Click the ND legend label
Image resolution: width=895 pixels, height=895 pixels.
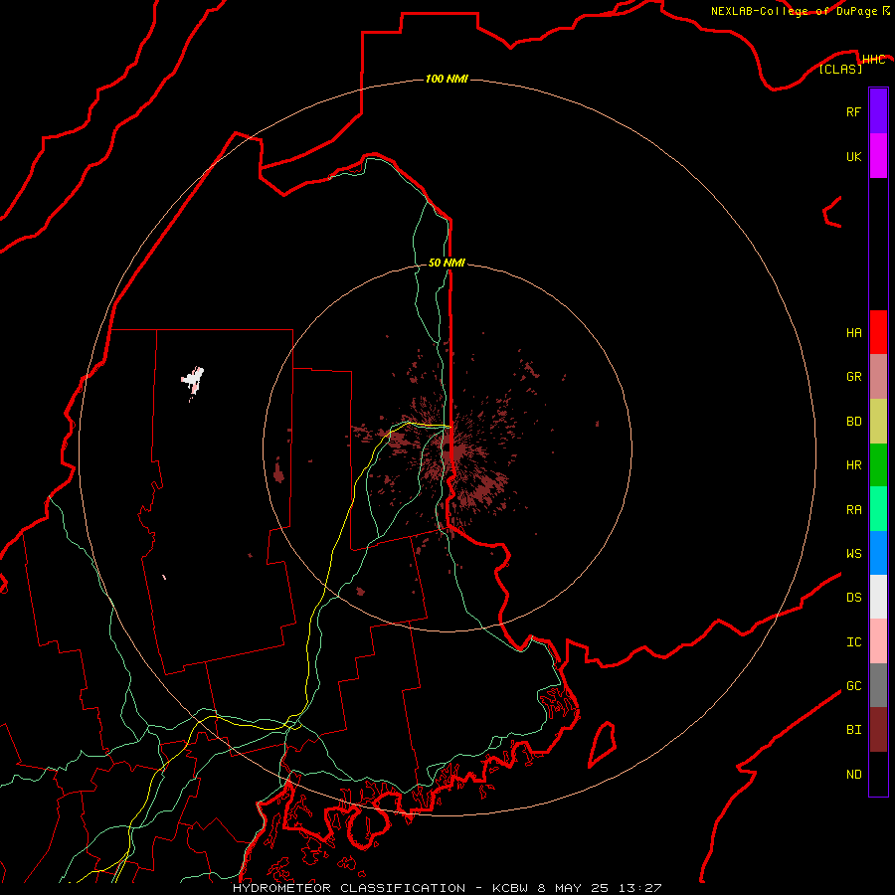pos(853,775)
